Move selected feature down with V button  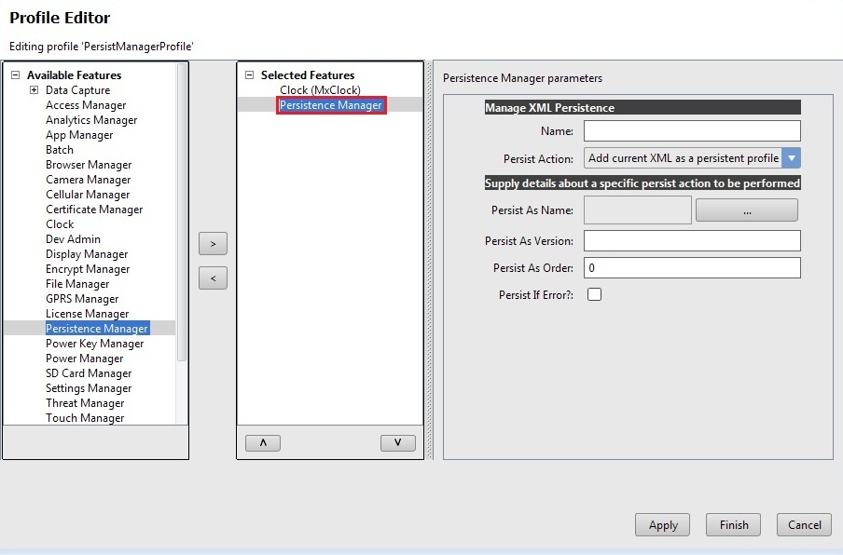(x=398, y=443)
